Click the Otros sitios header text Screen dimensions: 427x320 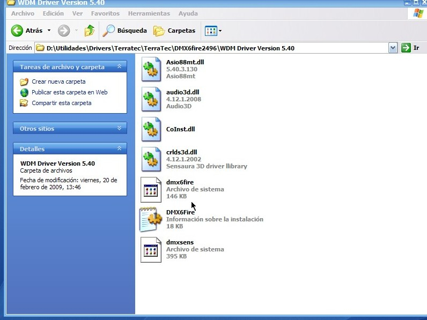click(37, 129)
